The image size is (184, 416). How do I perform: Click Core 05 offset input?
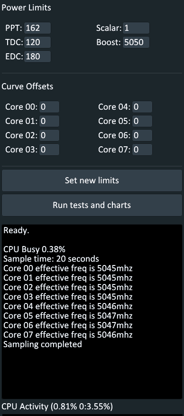click(x=142, y=121)
